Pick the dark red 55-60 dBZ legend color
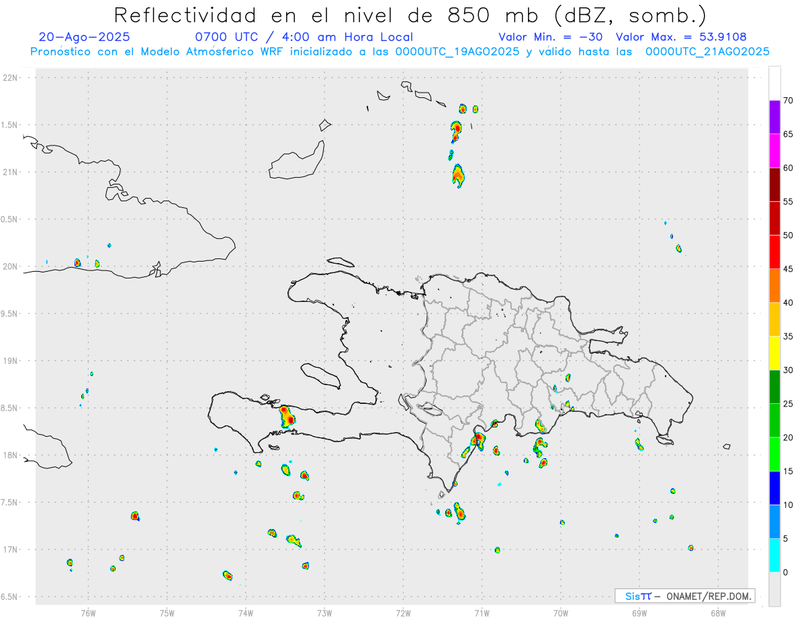The image size is (806, 622). [x=774, y=185]
